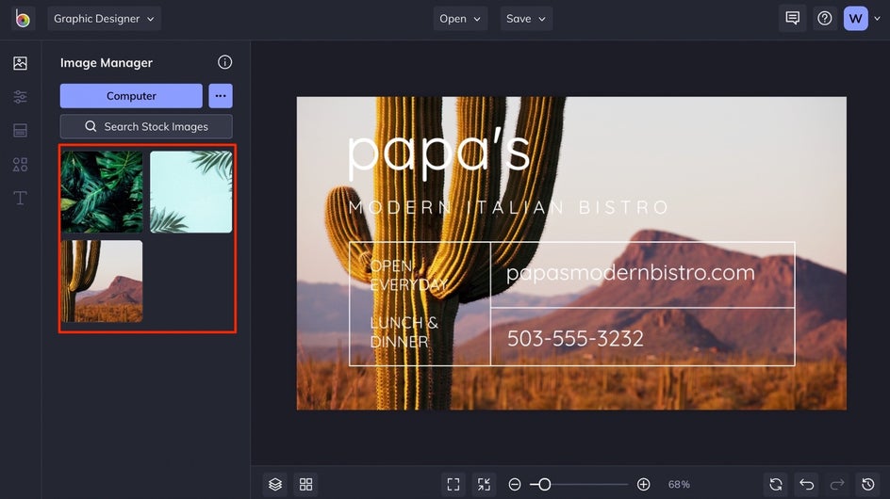Select the 503-555-3232 phone text
The image size is (890, 499).
pyautogui.click(x=575, y=339)
